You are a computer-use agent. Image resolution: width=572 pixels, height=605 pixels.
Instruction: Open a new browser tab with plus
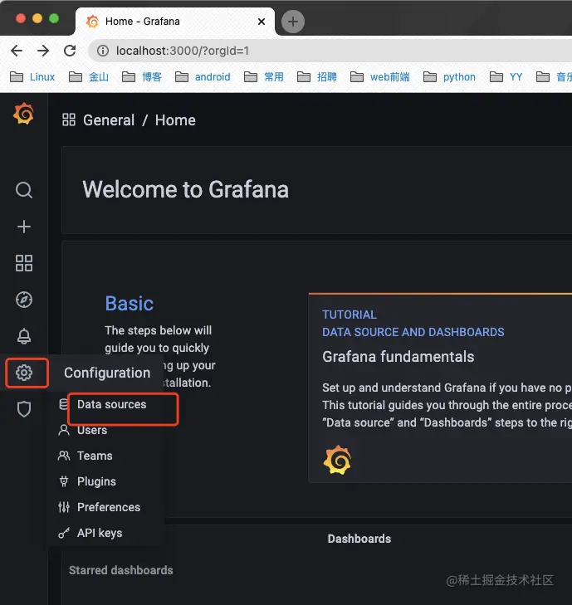tap(292, 22)
